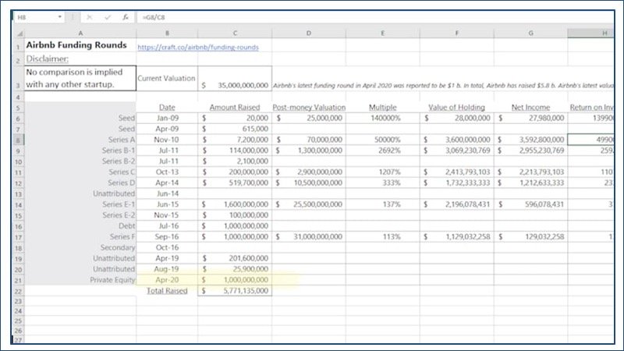
Task: Click the Cancel (X) formula bar icon
Action: pyautogui.click(x=89, y=17)
